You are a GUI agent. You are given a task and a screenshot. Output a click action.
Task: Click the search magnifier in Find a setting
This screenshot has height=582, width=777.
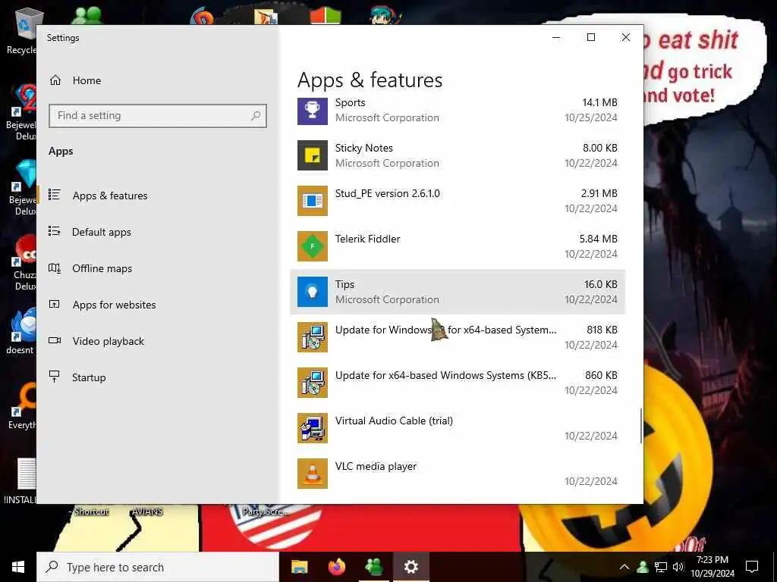tap(256, 116)
